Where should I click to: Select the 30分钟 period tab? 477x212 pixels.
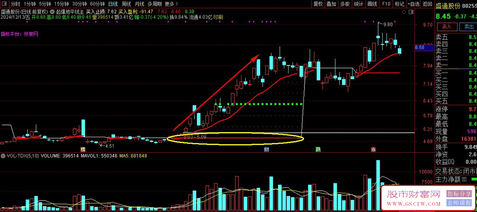coord(80,4)
